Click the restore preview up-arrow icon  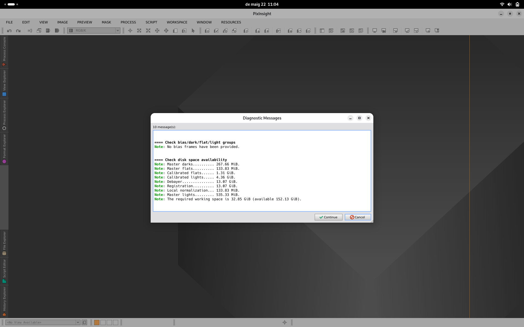267,31
